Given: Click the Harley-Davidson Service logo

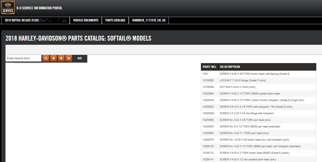Looking at the screenshot, I should pos(8,8).
